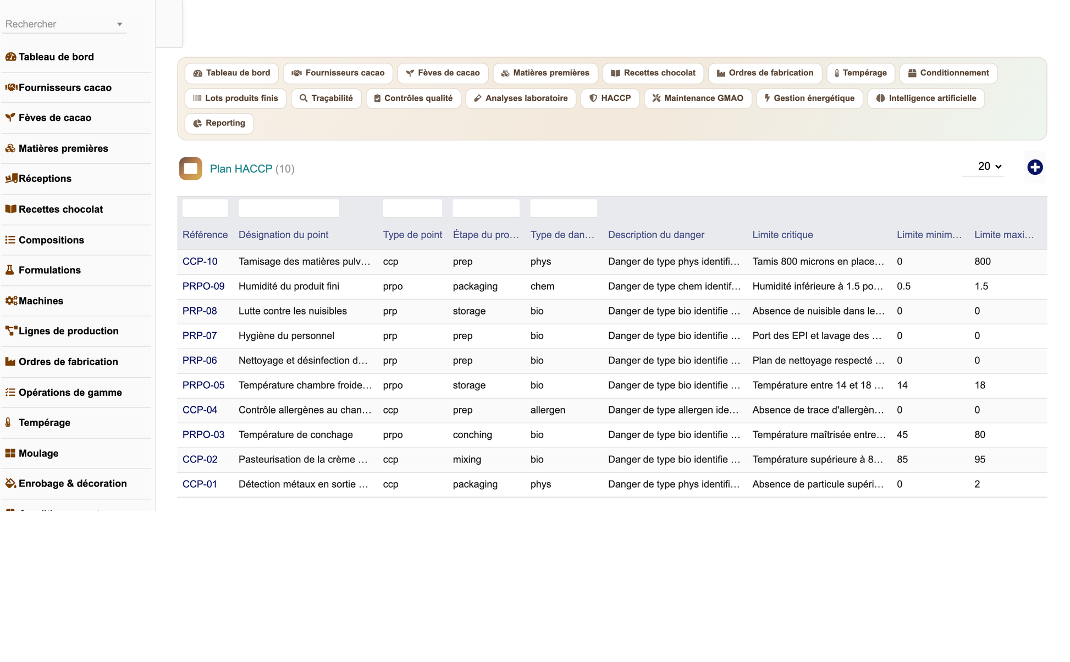Click the Référence filter input field
This screenshot has width=1070, height=662.
click(205, 208)
